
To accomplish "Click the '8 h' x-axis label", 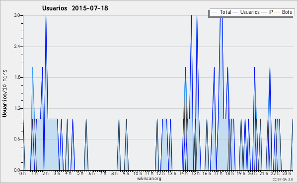I will 114,174.
